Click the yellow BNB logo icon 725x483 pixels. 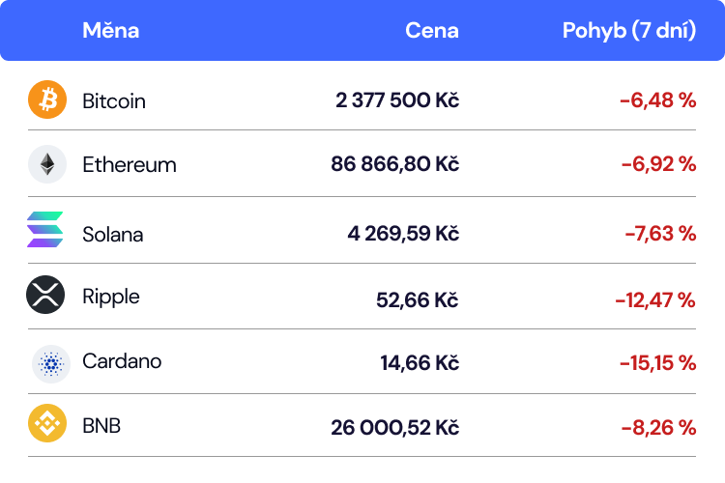(x=46, y=425)
